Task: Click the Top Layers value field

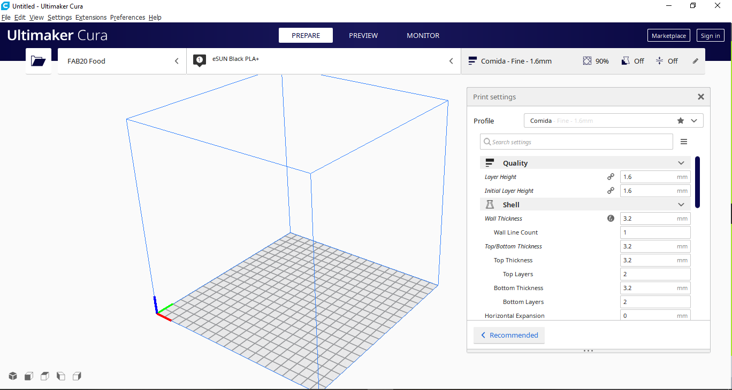Action: 655,274
